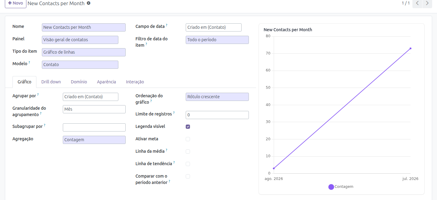The image size is (437, 200).
Task: Enable the Linha da média checkbox
Action: 188,152
